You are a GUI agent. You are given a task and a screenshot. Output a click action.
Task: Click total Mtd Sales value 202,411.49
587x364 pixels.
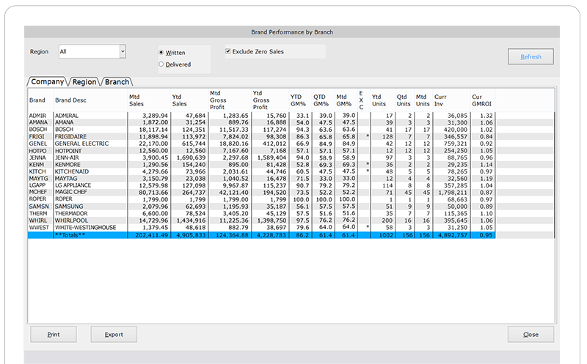click(x=151, y=235)
